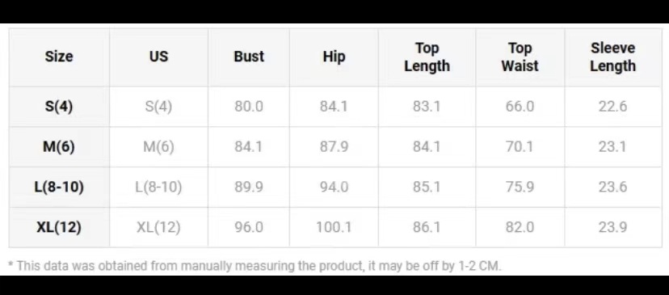
Task: Select the Top Waist header
Action: tap(520, 57)
